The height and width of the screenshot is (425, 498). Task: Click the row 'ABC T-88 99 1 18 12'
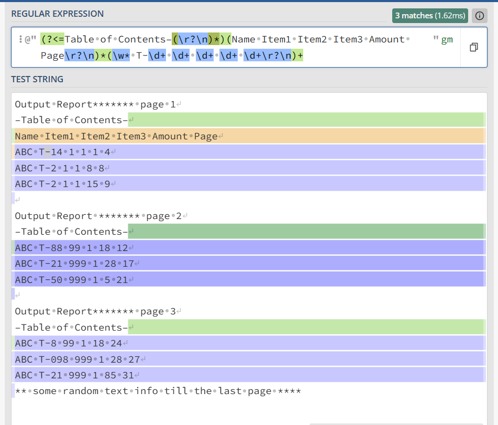coord(71,248)
